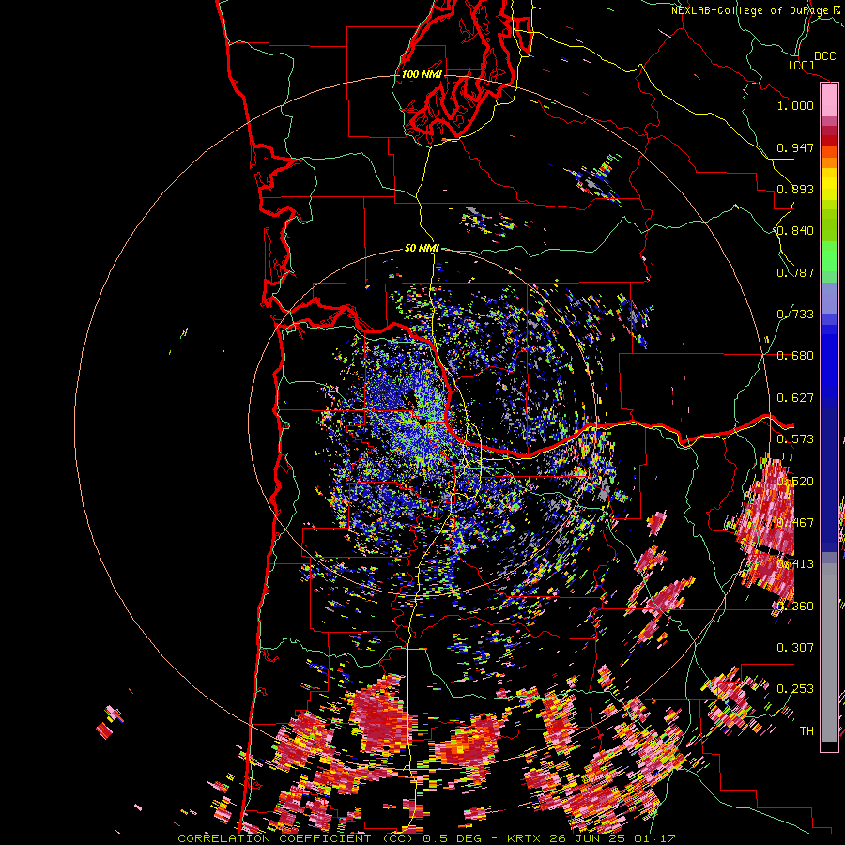Pick the gray segment of color bar

[x=829, y=653]
